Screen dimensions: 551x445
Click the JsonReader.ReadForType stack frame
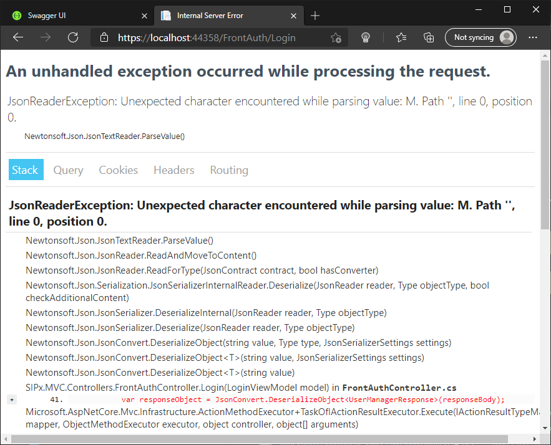click(x=202, y=270)
